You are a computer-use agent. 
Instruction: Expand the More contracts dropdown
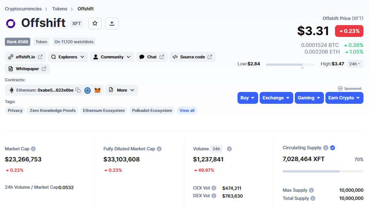coord(122,90)
